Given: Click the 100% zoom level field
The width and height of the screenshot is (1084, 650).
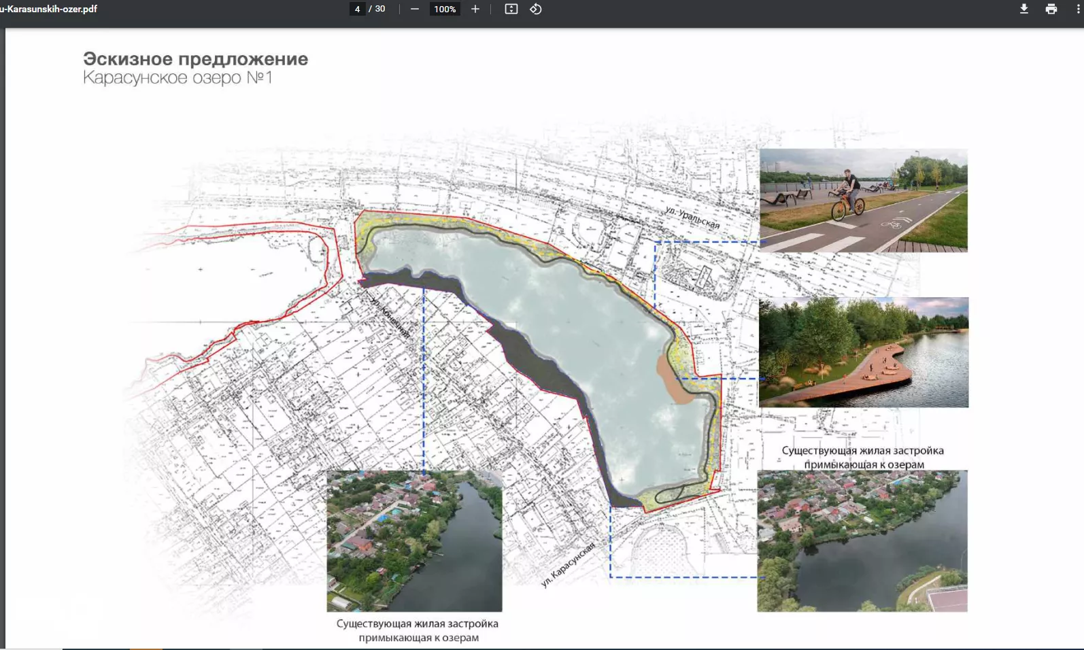Looking at the screenshot, I should click(445, 9).
